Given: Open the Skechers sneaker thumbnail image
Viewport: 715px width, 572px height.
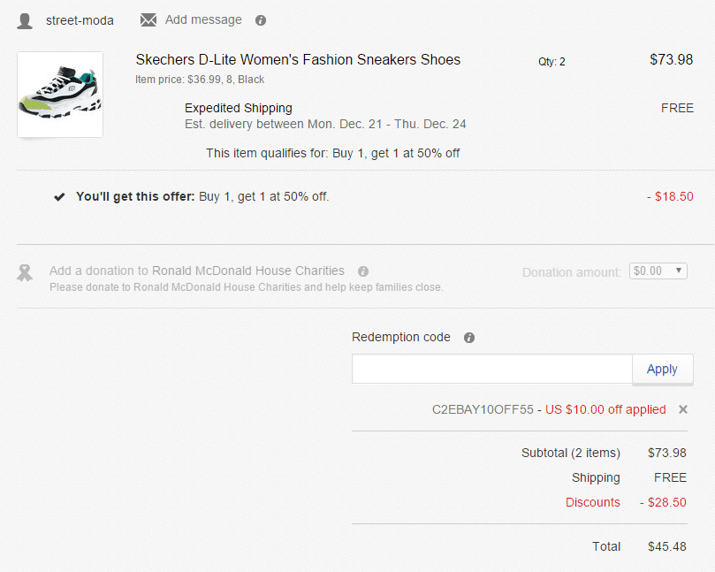Looking at the screenshot, I should 60,95.
